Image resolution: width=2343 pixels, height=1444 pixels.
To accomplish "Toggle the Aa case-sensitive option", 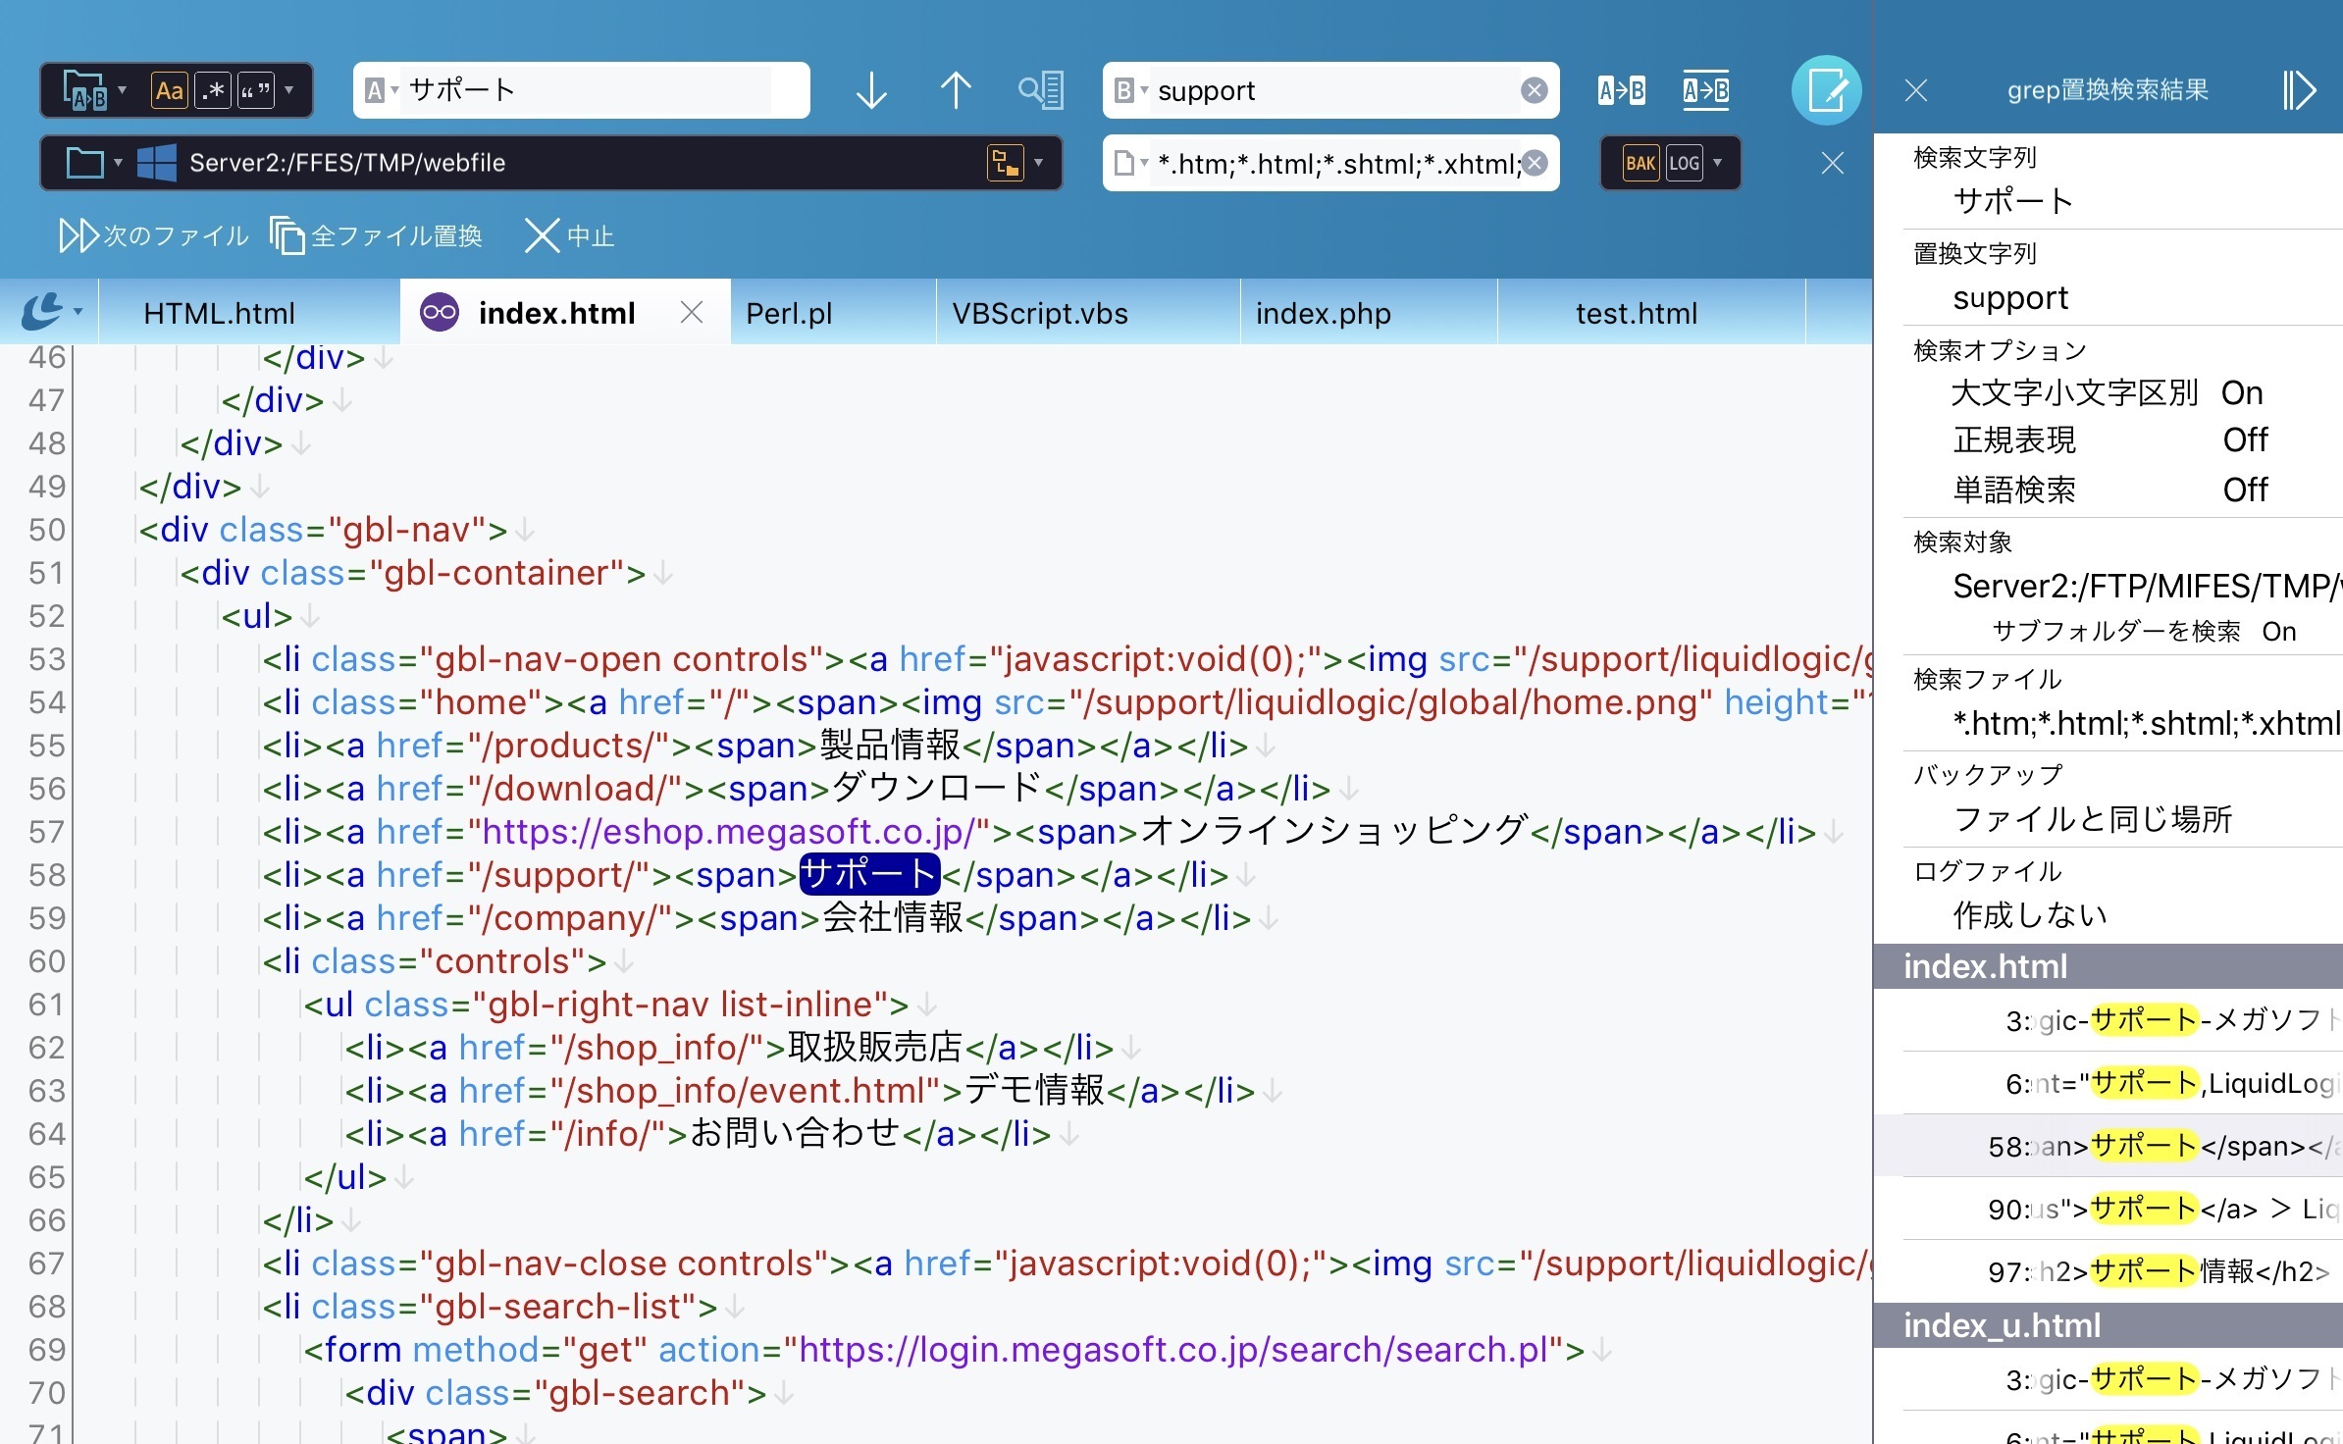I will 169,91.
